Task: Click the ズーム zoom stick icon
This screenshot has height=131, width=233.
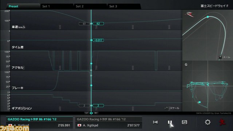Action: 220,57
